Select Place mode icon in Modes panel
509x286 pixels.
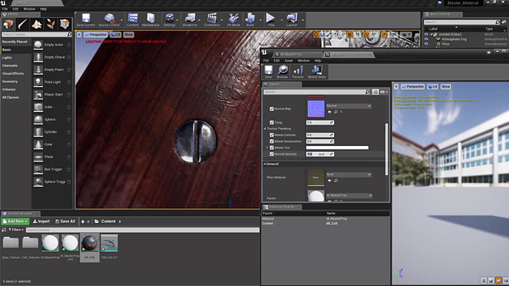coord(8,24)
